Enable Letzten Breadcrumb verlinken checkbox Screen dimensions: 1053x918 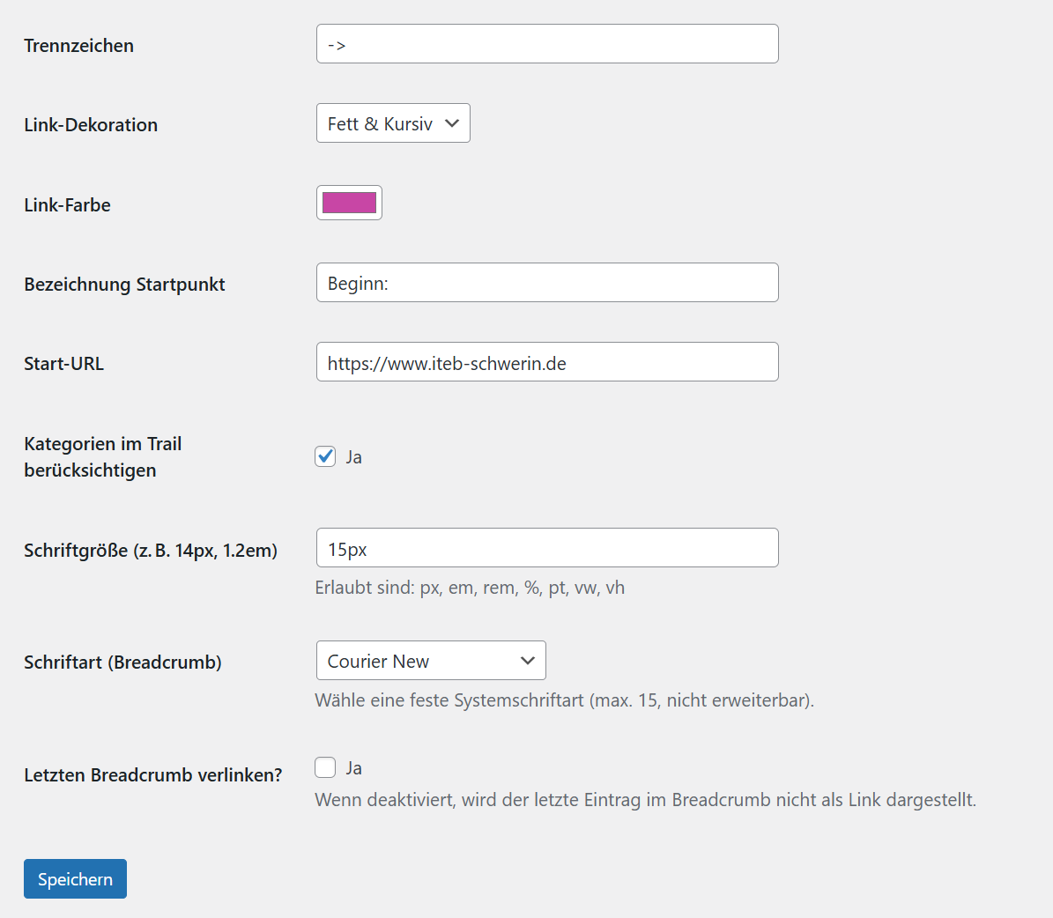point(326,767)
